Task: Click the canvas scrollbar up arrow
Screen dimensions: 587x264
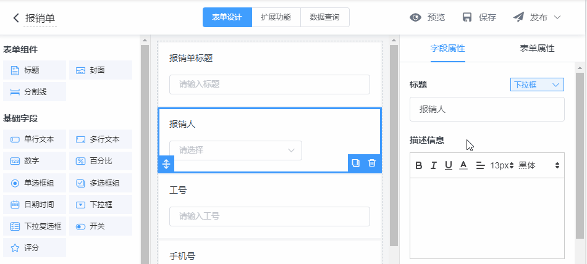Action: point(393,40)
